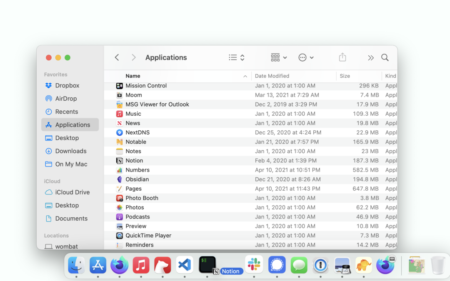
Task: Click the date Dec 25, 2020 at 4:24 PM
Action: pos(288,132)
